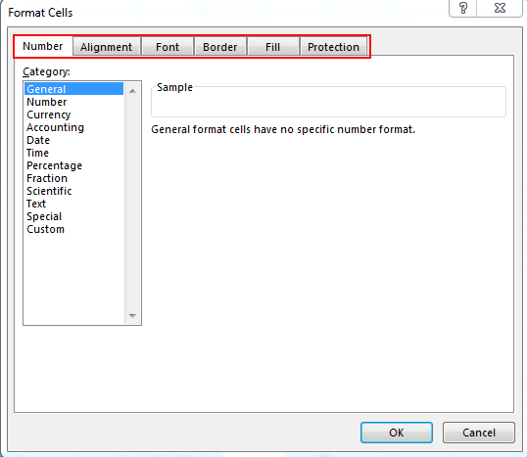Click scroll down arrow in Category list

point(133,316)
